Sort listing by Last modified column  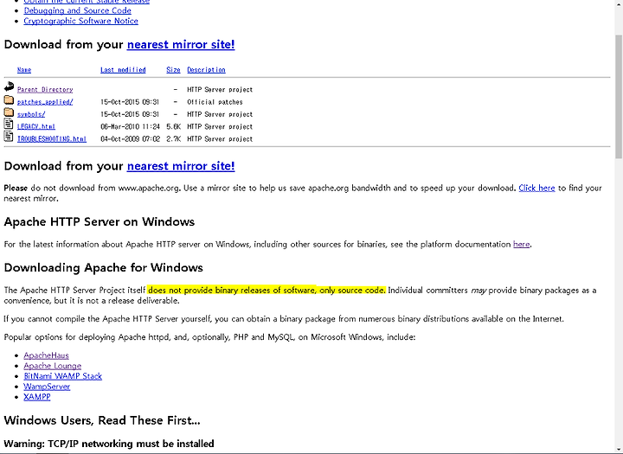(x=123, y=70)
